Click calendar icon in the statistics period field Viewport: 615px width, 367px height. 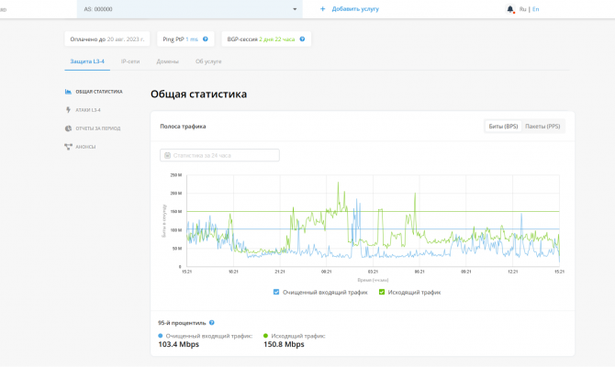[167, 155]
